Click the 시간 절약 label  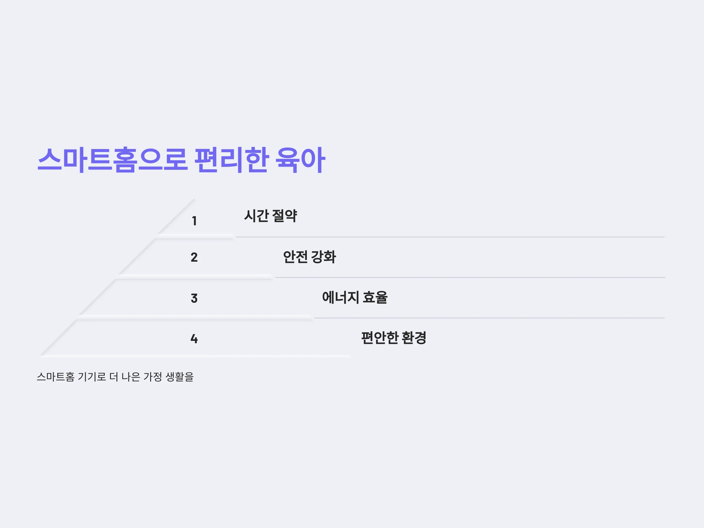[270, 216]
